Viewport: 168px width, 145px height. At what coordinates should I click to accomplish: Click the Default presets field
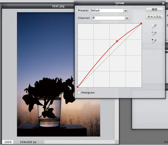[x=107, y=11]
